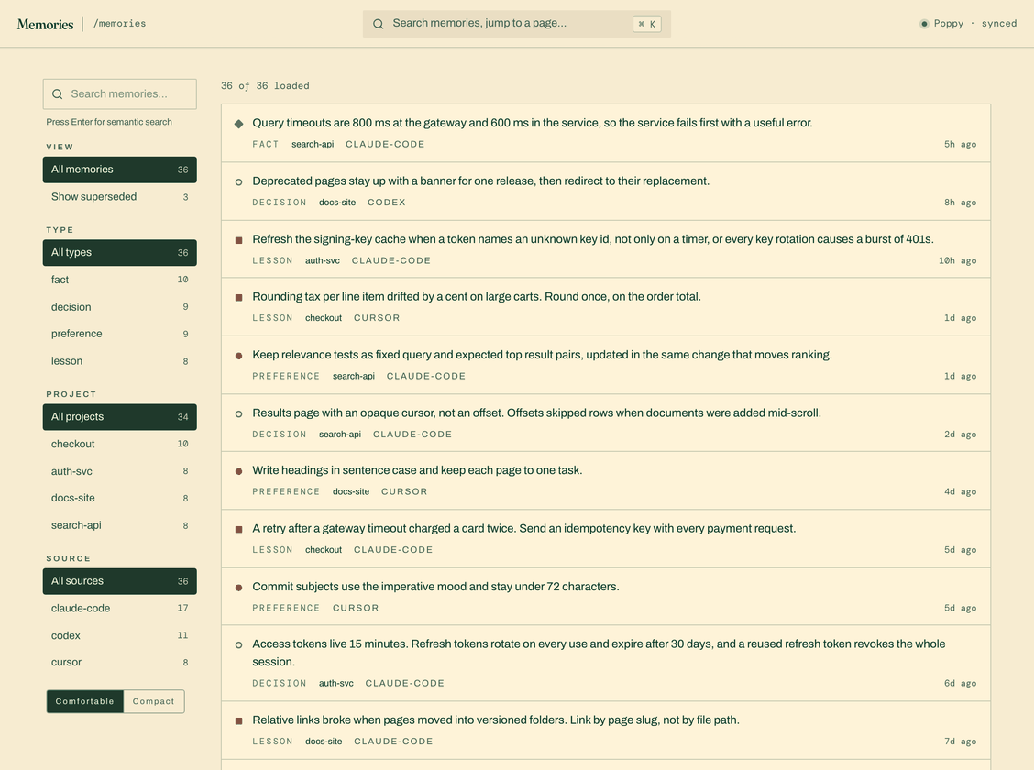The width and height of the screenshot is (1034, 770).
Task: Click the 5h ago timestamp
Action: pos(960,145)
